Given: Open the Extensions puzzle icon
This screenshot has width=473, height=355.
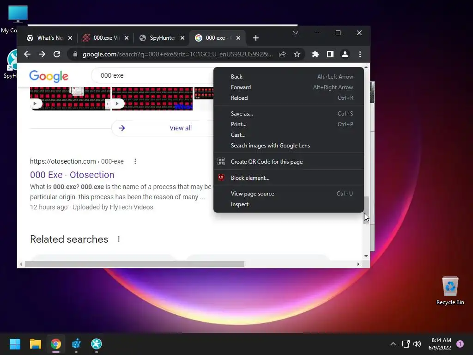Looking at the screenshot, I should [315, 55].
